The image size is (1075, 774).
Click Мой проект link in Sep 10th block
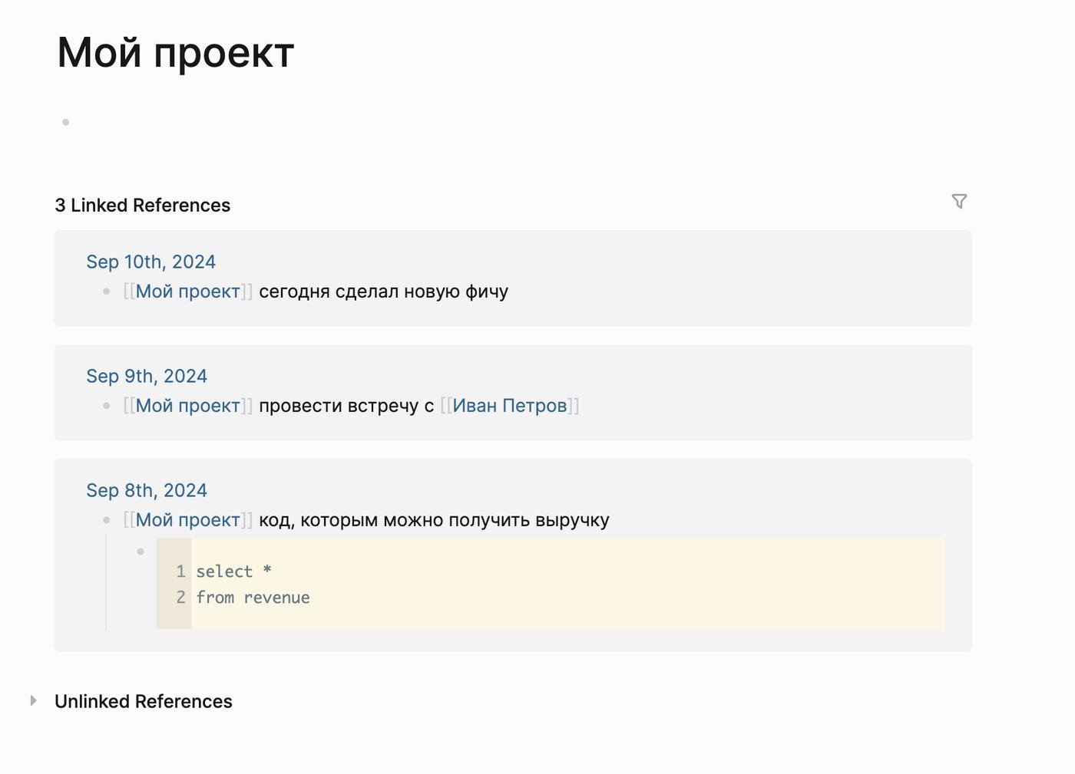(188, 291)
